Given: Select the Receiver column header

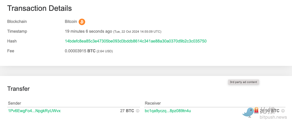Looking at the screenshot, I should tap(153, 103).
